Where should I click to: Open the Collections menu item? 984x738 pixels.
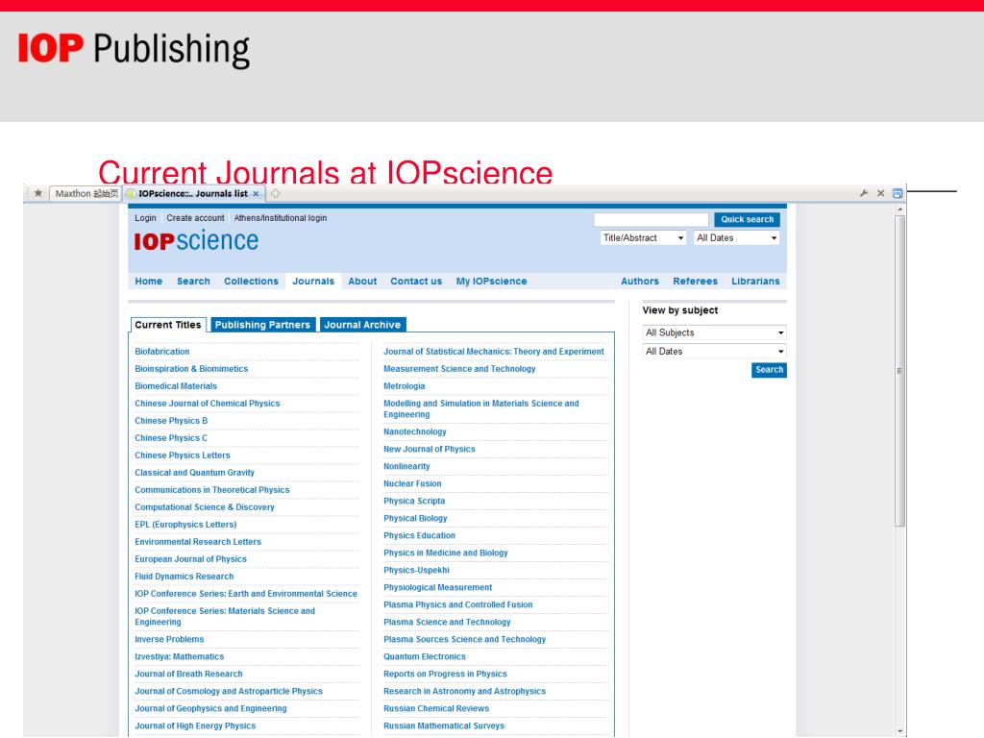251,282
